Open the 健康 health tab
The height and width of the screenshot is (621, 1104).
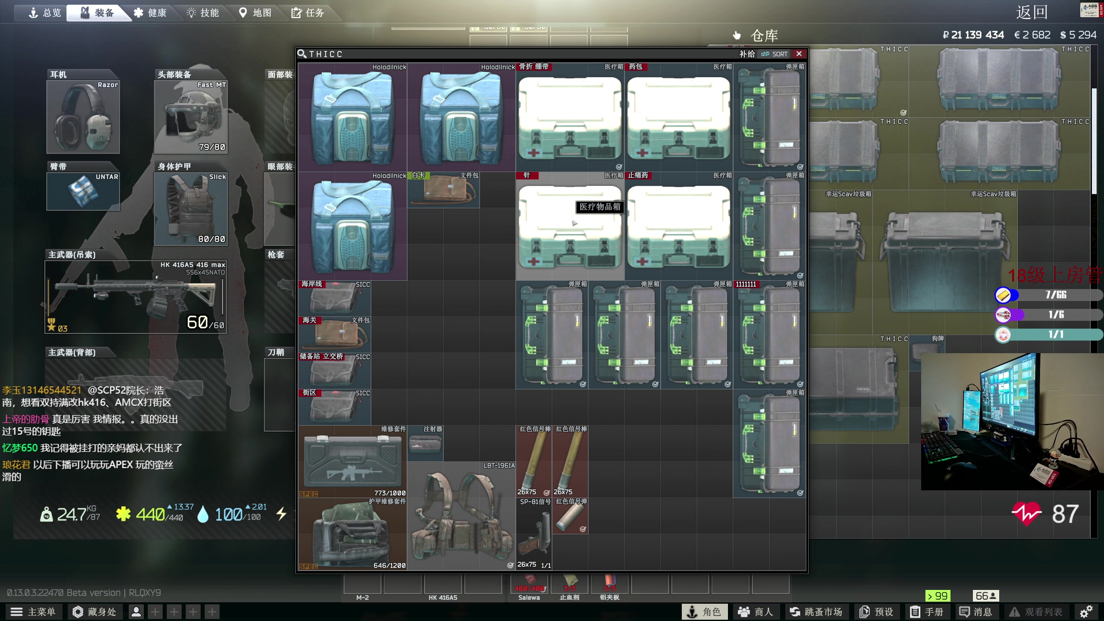coord(150,13)
